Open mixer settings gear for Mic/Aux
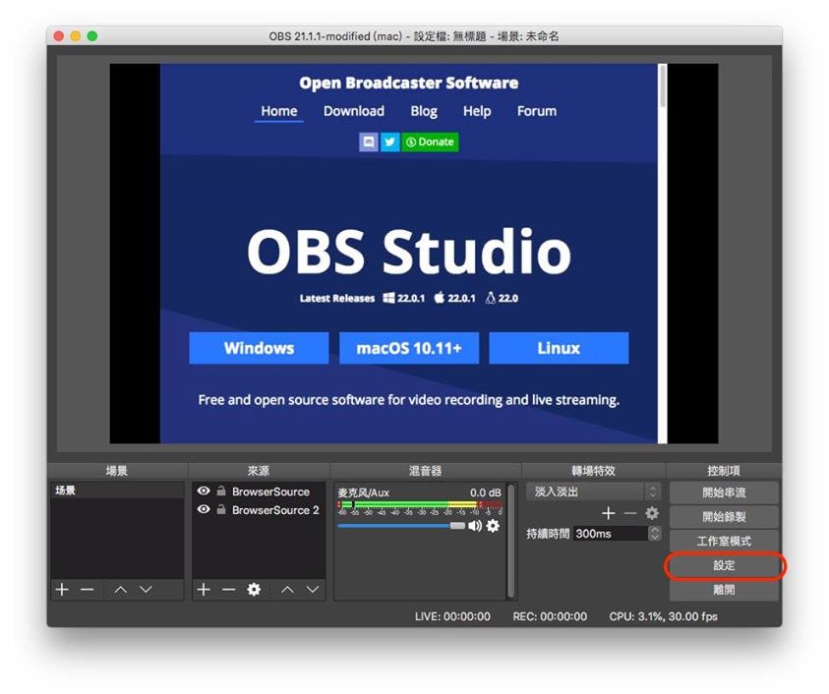The image size is (829, 694). point(493,526)
